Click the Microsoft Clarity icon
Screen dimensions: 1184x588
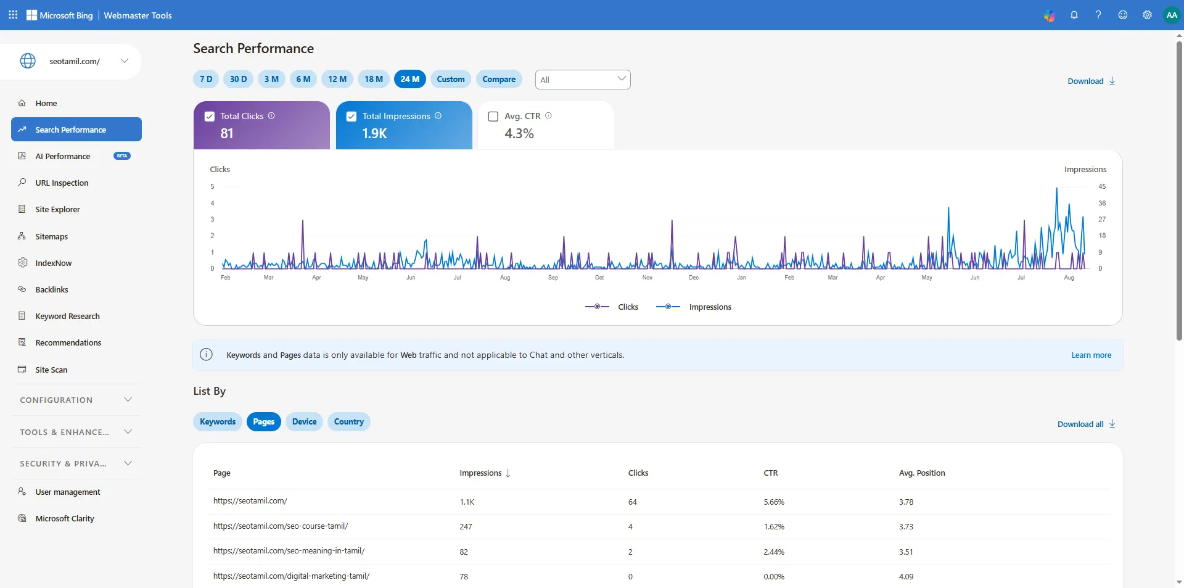(x=22, y=518)
